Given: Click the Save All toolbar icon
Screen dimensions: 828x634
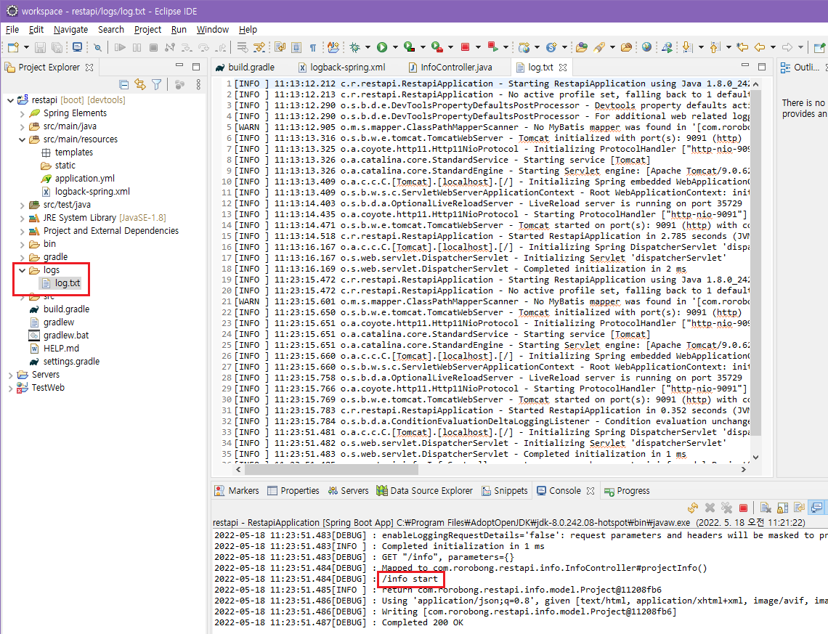Looking at the screenshot, I should 57,47.
